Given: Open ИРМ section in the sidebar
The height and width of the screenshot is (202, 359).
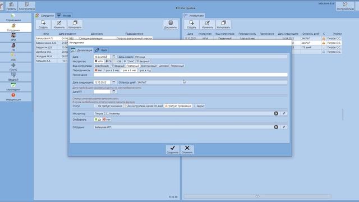Looking at the screenshot, I should 13,38.
